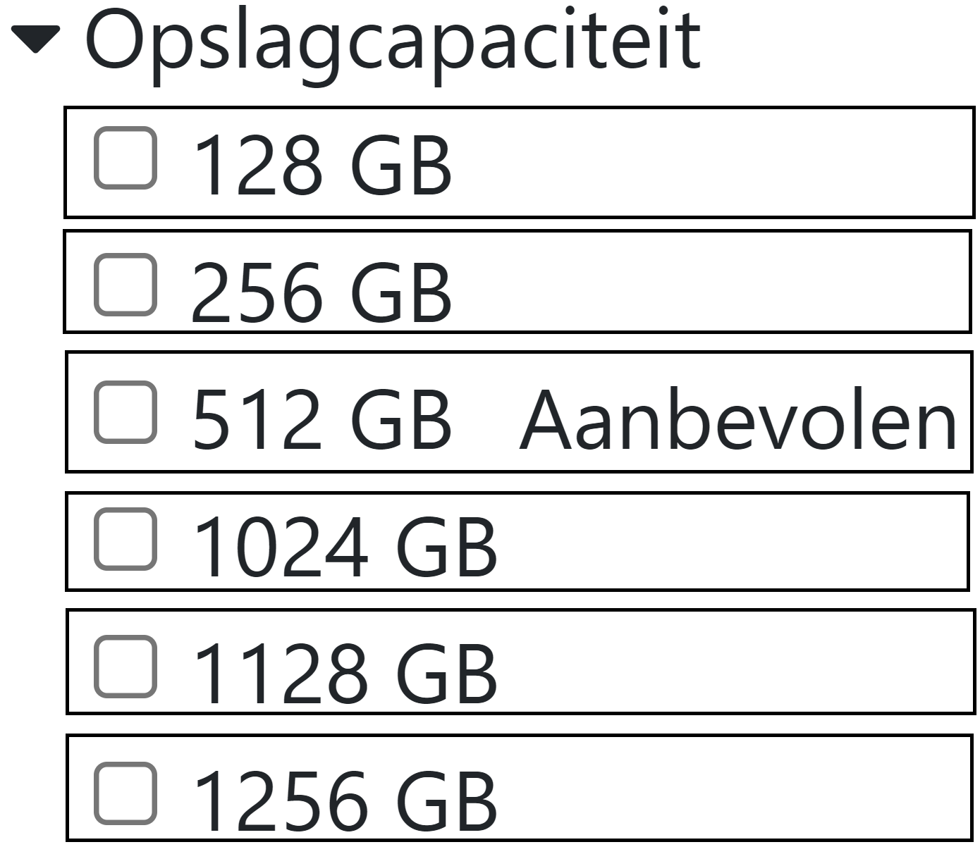Click the "1128 GB" label text
This screenshot has width=980, height=866.
344,674
